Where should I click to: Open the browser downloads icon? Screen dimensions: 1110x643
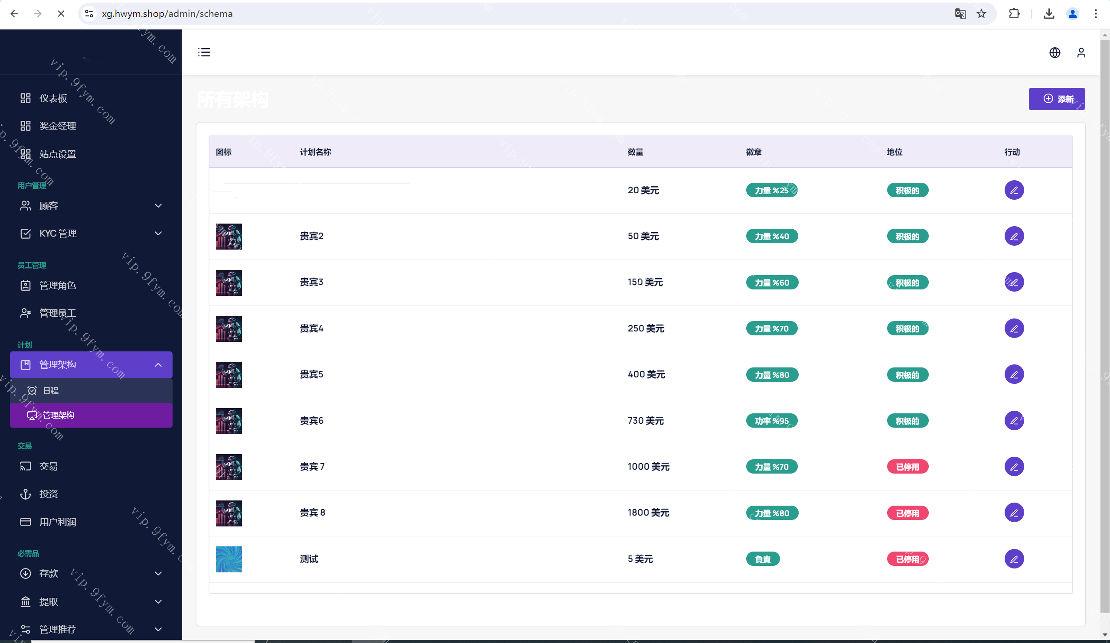click(1049, 13)
